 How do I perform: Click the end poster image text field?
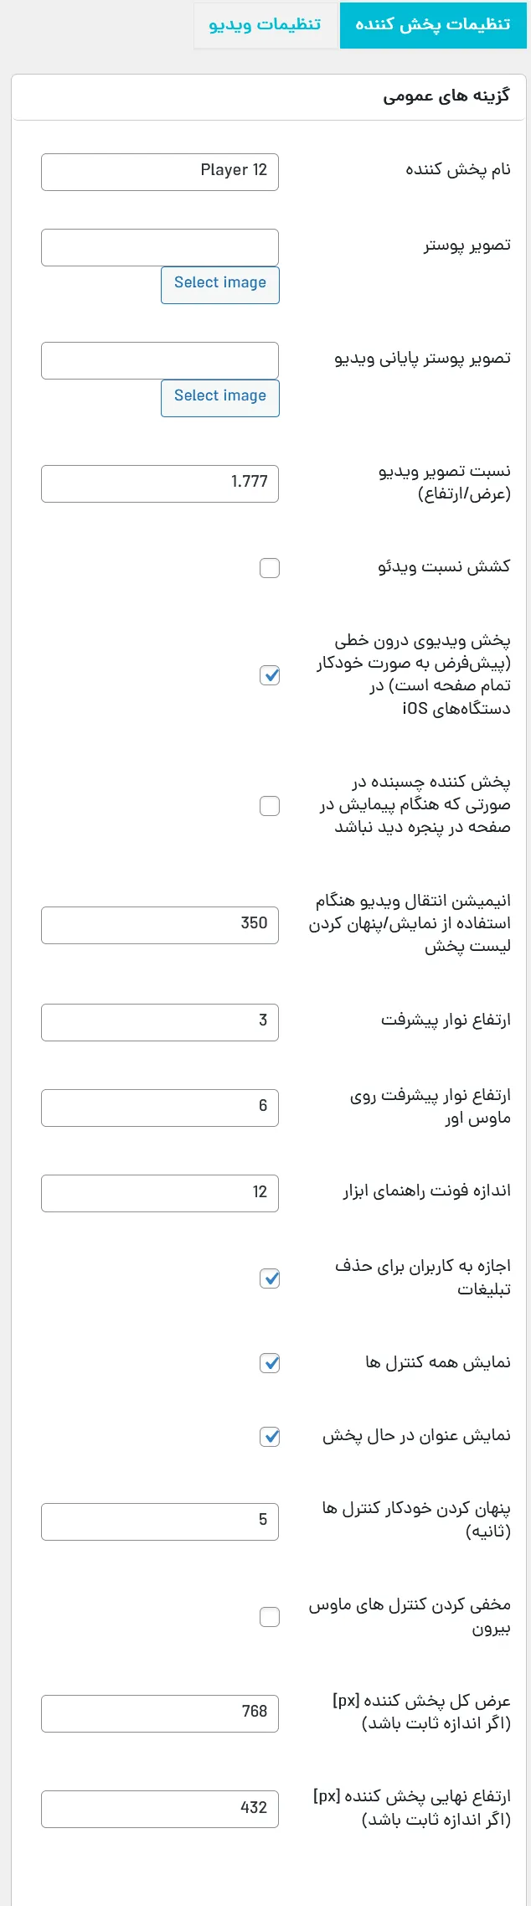tap(160, 360)
